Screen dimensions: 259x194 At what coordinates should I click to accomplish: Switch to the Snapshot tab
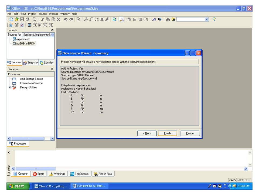30,63
